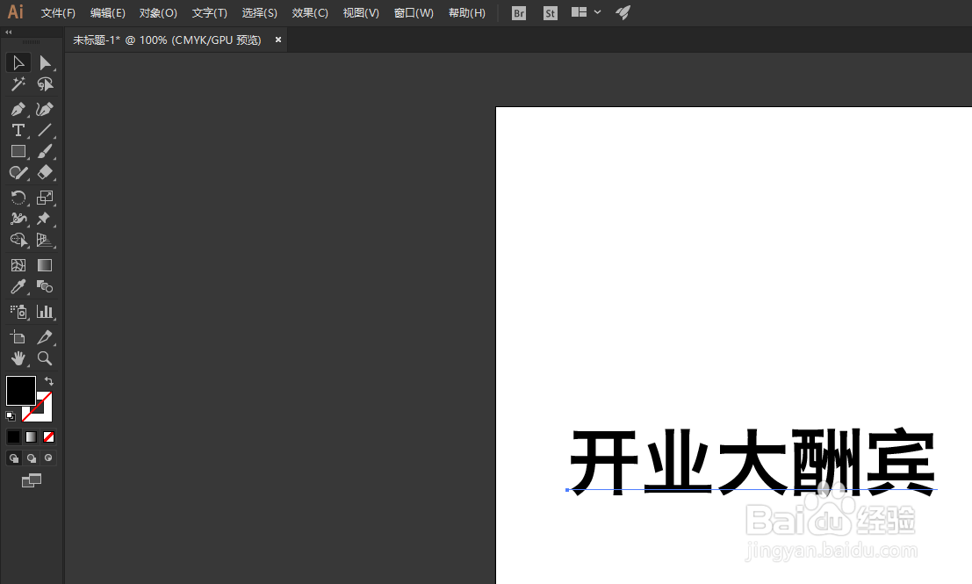Image resolution: width=972 pixels, height=584 pixels.
Task: Swap fill and stroke colors
Action: click(47, 379)
